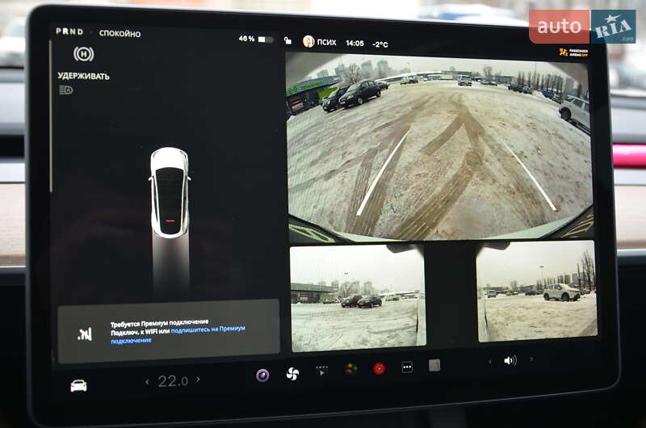Open the red music app icon
Image resolution: width=646 pixels, height=428 pixels.
379,368
